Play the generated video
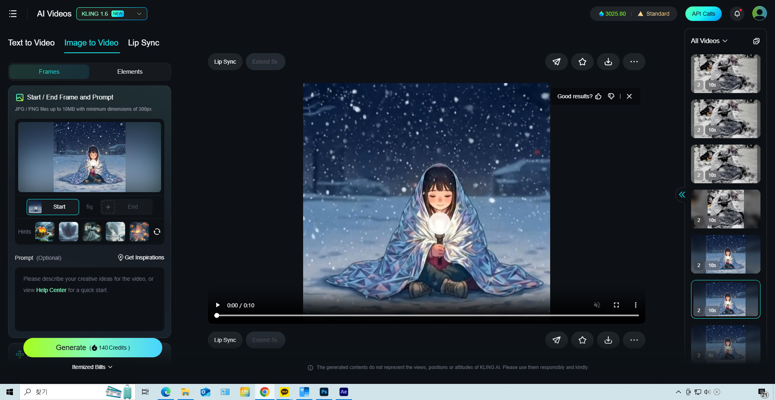Screen dimensions: 775x400 [x=218, y=305]
